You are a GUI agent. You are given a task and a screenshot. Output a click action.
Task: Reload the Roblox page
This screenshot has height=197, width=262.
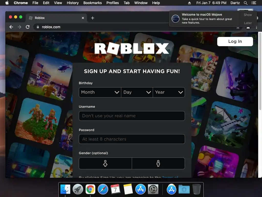click(28, 27)
